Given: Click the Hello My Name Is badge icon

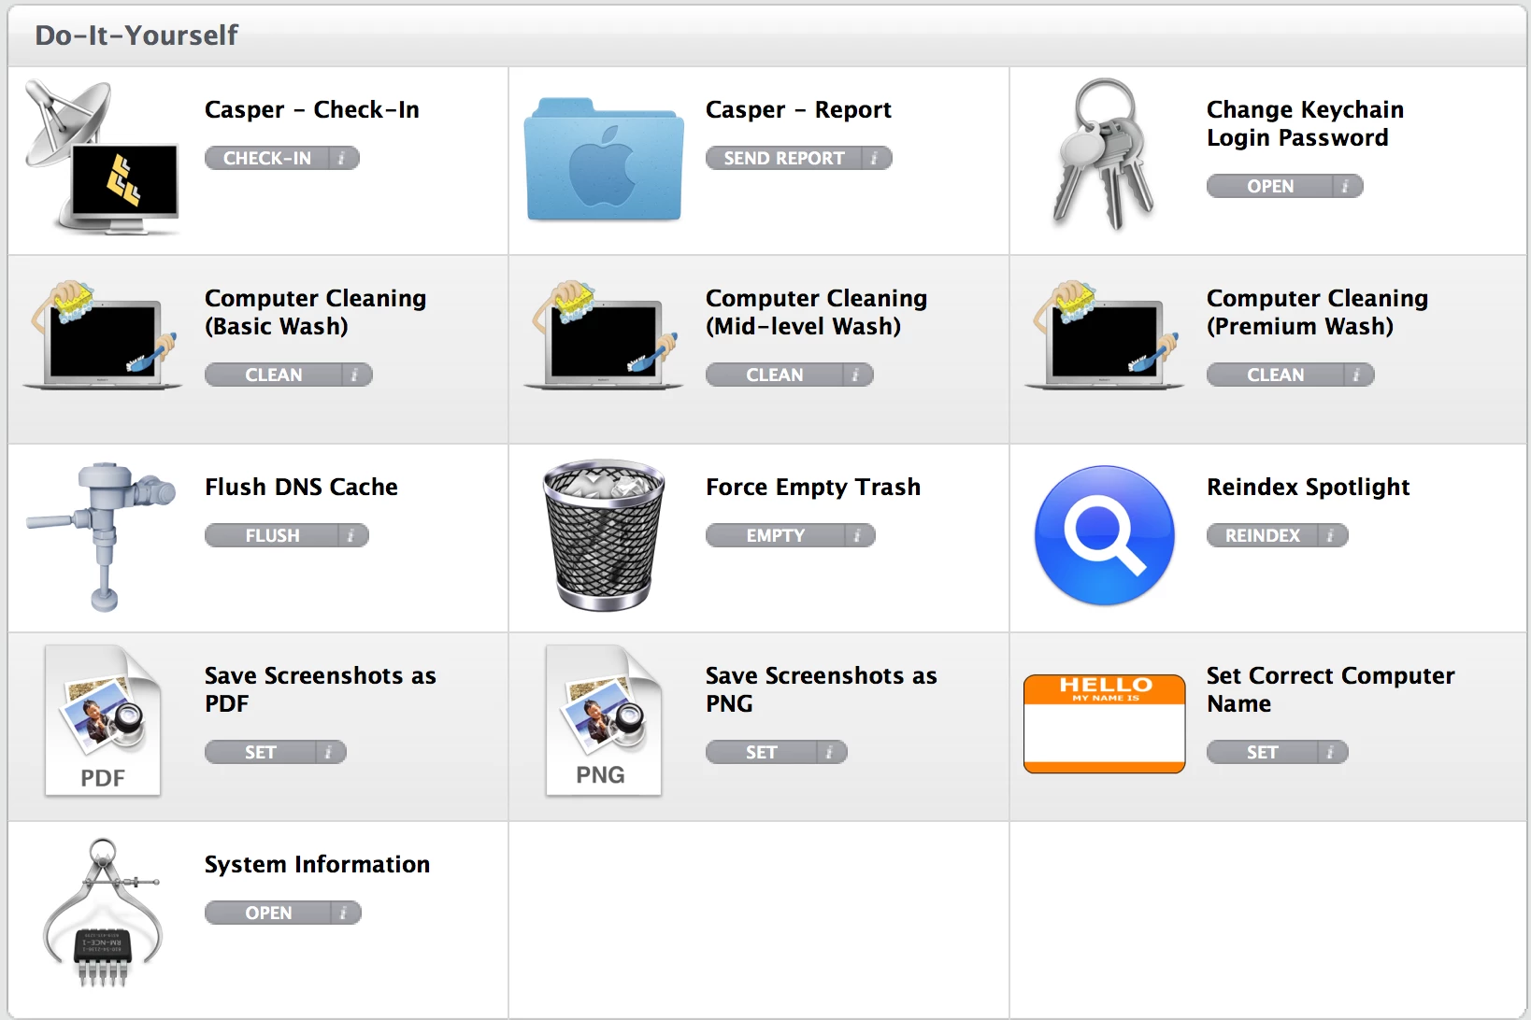Looking at the screenshot, I should pyautogui.click(x=1105, y=724).
